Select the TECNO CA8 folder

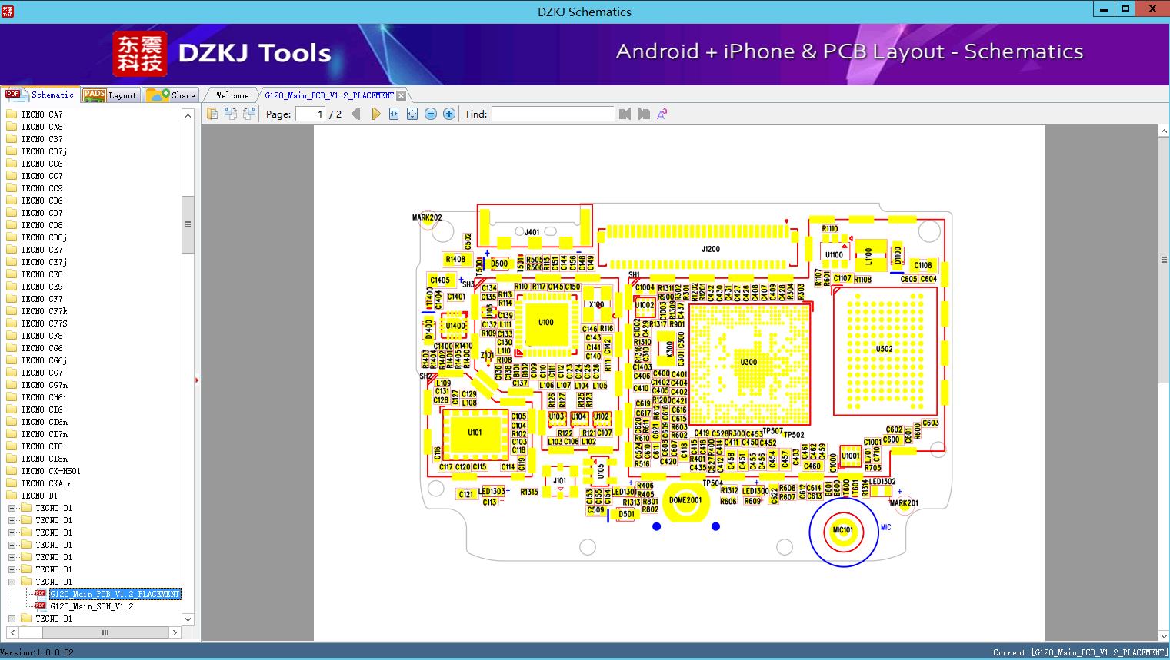(x=42, y=127)
